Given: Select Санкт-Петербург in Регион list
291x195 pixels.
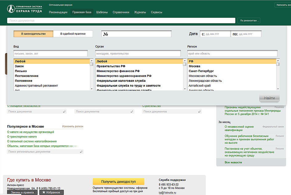Looking at the screenshot, I should [232, 71].
